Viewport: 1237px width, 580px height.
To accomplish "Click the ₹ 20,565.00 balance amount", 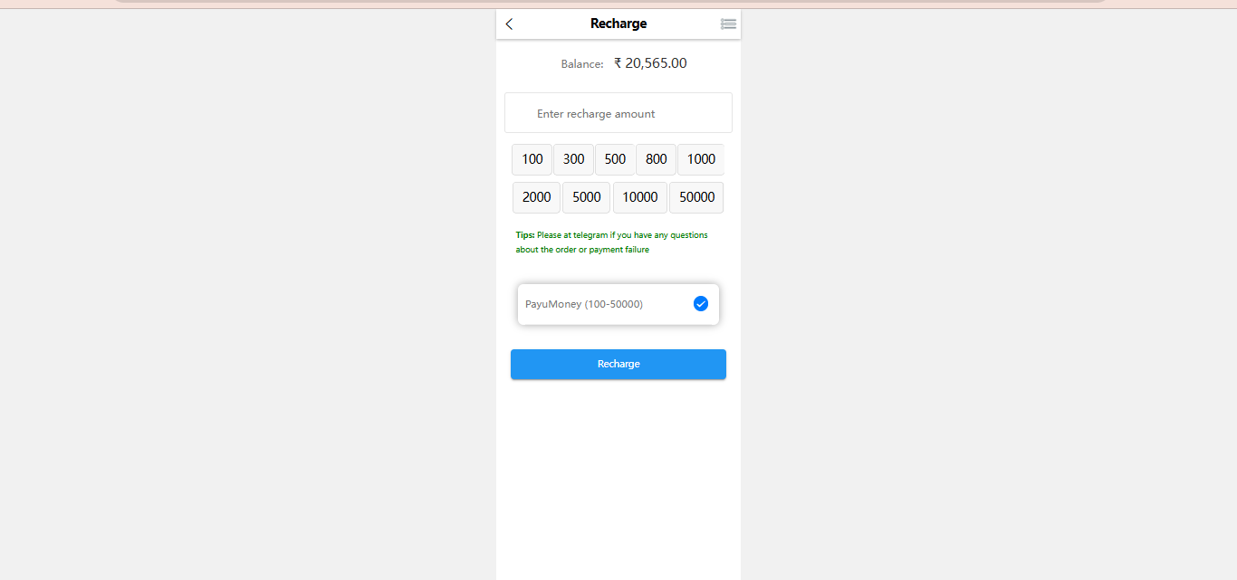I will coord(650,63).
